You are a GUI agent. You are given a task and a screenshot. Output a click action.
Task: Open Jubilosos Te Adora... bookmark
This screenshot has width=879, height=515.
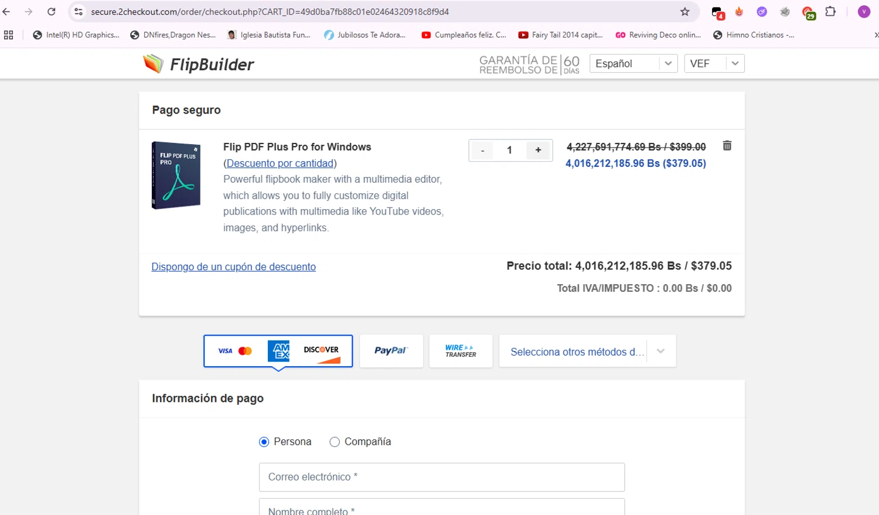point(365,35)
